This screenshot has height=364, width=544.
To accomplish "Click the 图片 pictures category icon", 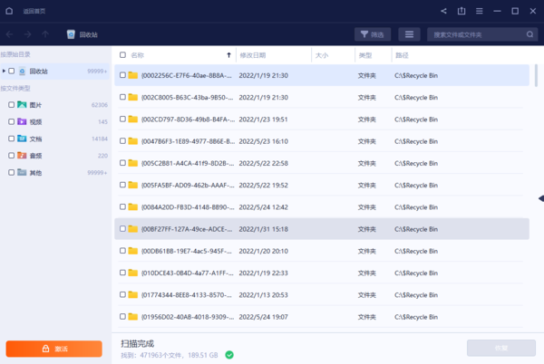I will pyautogui.click(x=22, y=105).
